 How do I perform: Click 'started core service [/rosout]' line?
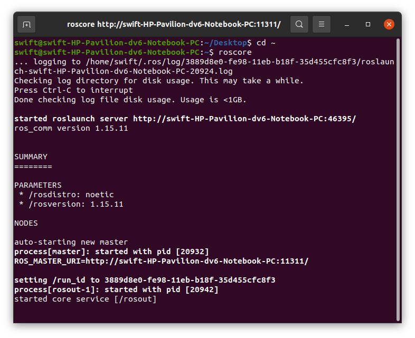pyautogui.click(x=85, y=299)
